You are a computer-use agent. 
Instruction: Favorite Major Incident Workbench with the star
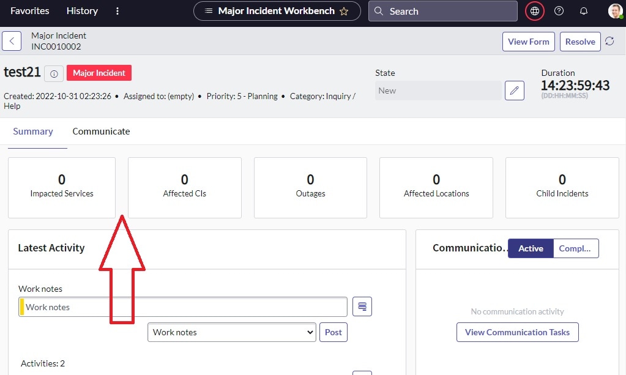(344, 12)
